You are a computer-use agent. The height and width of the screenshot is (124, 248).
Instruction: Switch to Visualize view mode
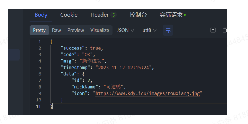point(100,30)
